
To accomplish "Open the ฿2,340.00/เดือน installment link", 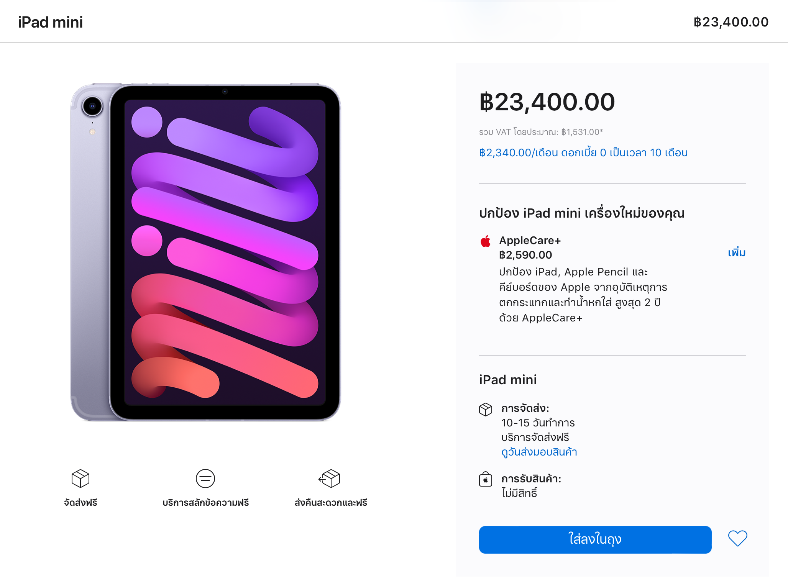I will pyautogui.click(x=583, y=153).
